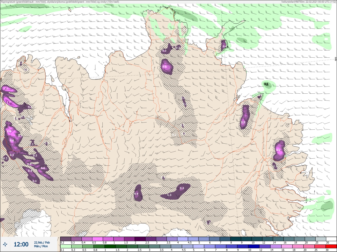Pick the purple-row swatch between 0.5 and 0.8
The width and height of the screenshot is (337, 252).
point(97,239)
